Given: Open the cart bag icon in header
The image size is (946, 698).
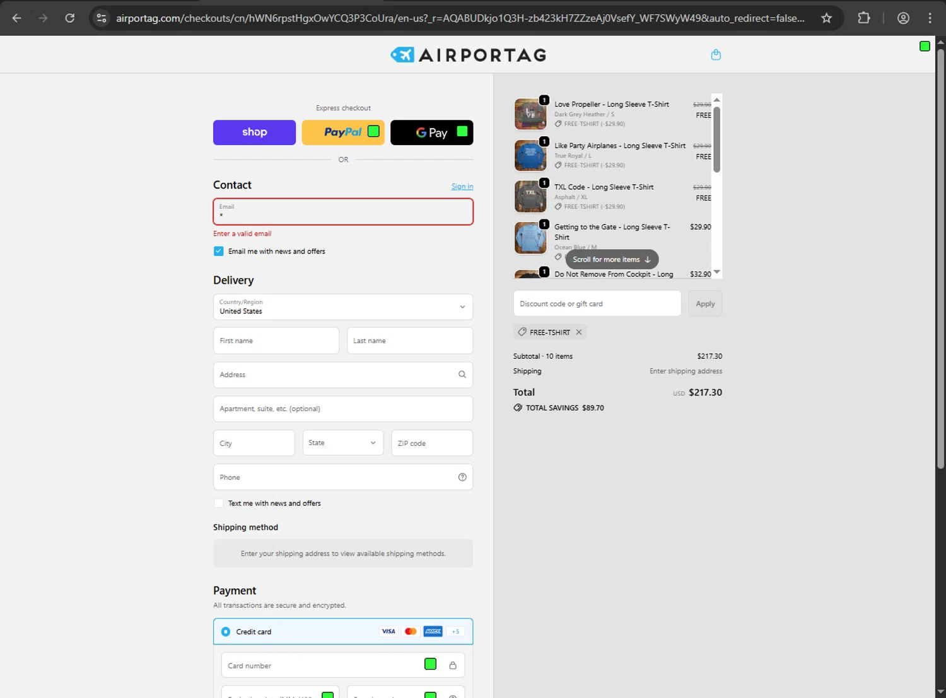Looking at the screenshot, I should click(x=716, y=55).
